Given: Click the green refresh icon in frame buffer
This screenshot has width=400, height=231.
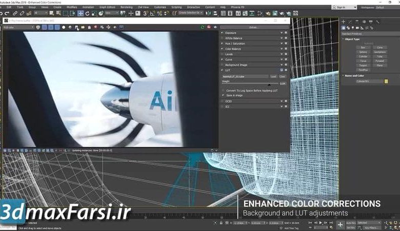Looking at the screenshot, I should tap(203, 27).
